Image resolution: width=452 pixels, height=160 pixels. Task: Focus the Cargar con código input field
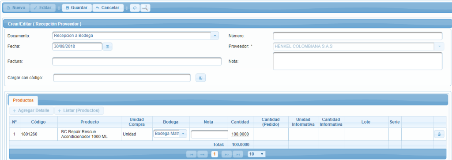(x=122, y=77)
